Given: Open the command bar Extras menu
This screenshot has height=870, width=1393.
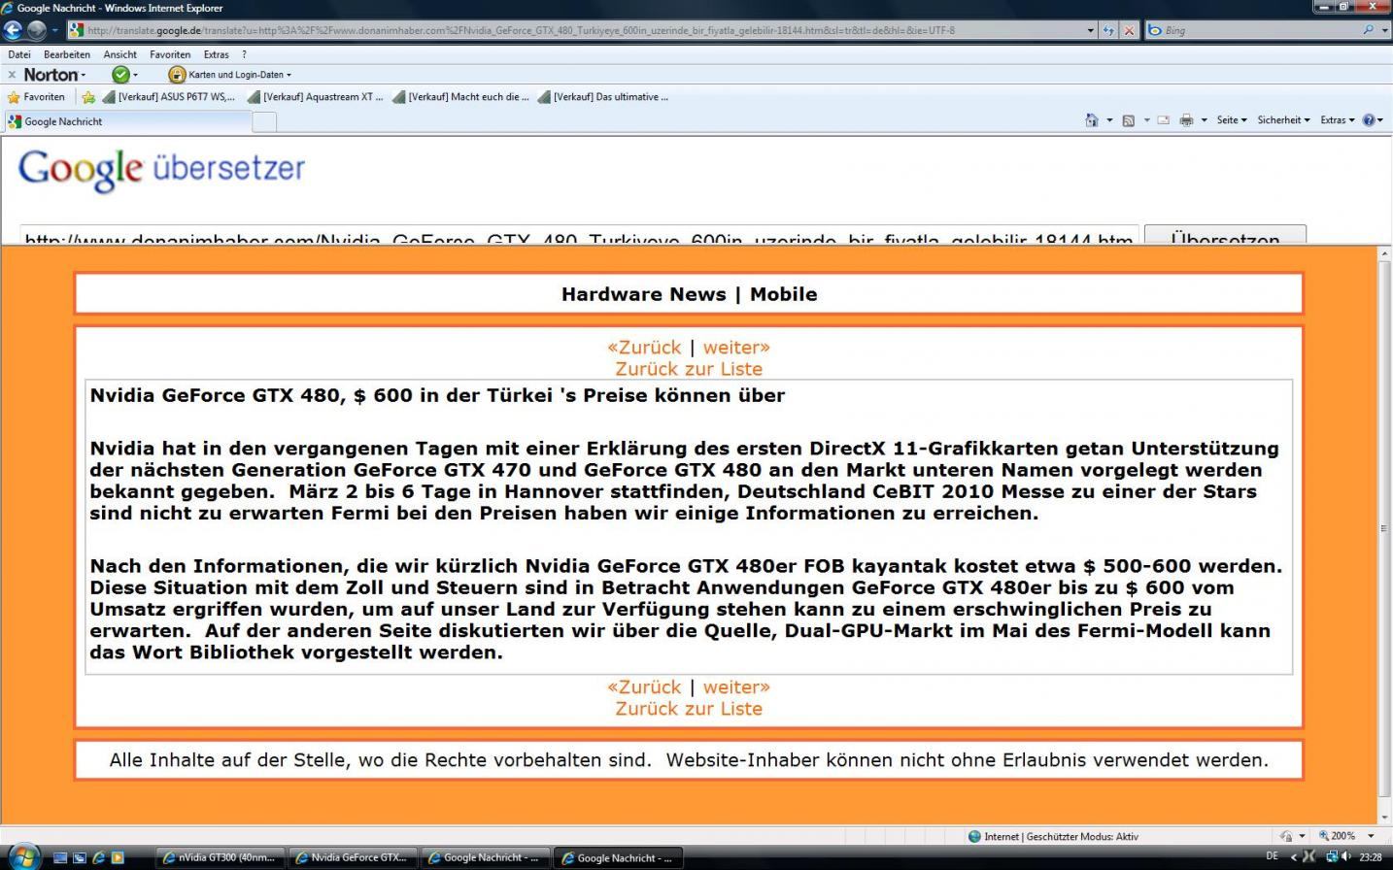Looking at the screenshot, I should tap(1337, 120).
